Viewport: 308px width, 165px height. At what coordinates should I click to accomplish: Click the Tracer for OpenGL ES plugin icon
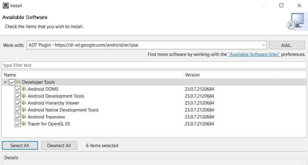click(24, 124)
